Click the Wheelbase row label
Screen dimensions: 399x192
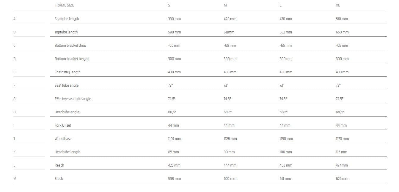[63, 138]
